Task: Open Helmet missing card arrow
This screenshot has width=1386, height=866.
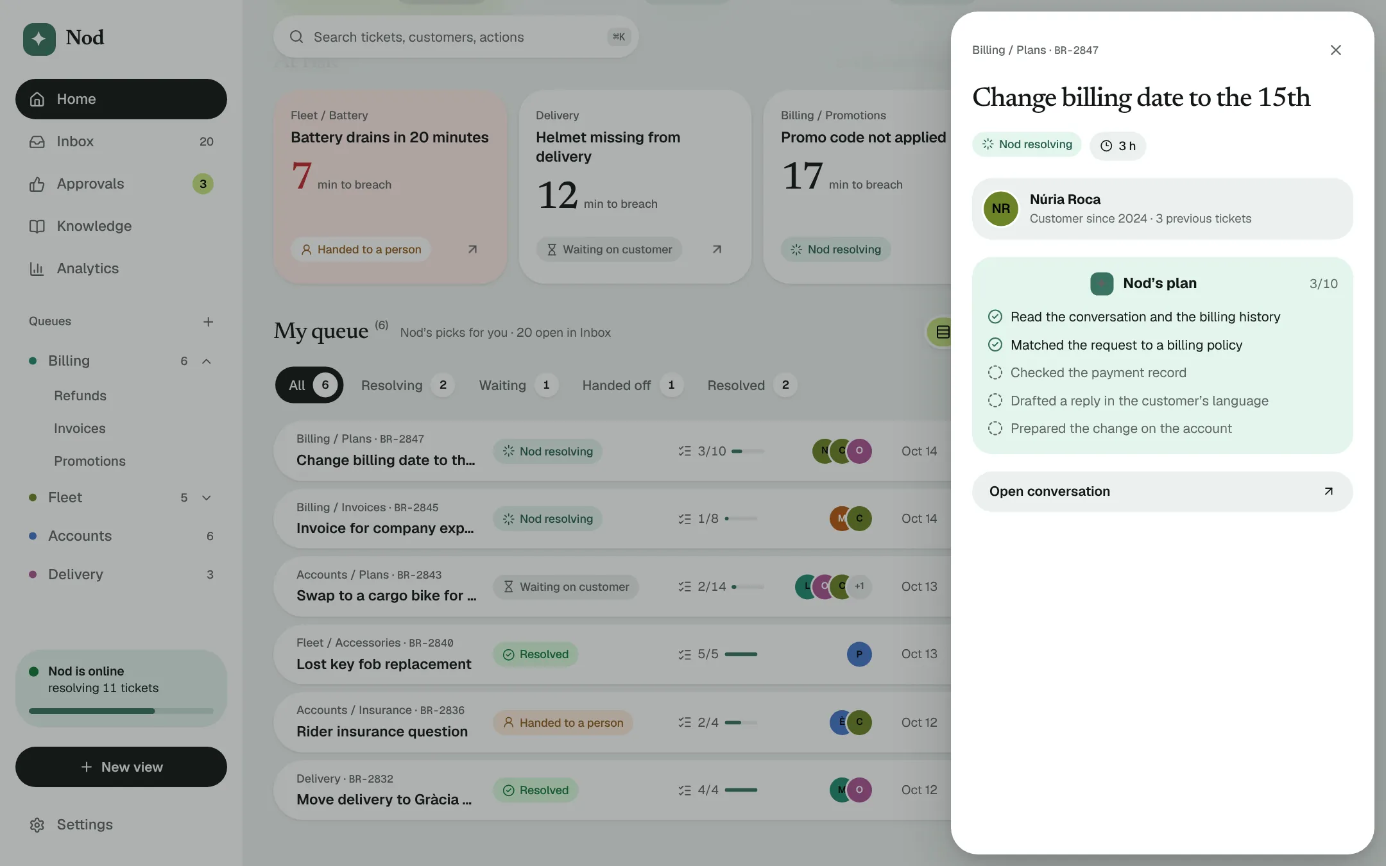Action: point(717,250)
